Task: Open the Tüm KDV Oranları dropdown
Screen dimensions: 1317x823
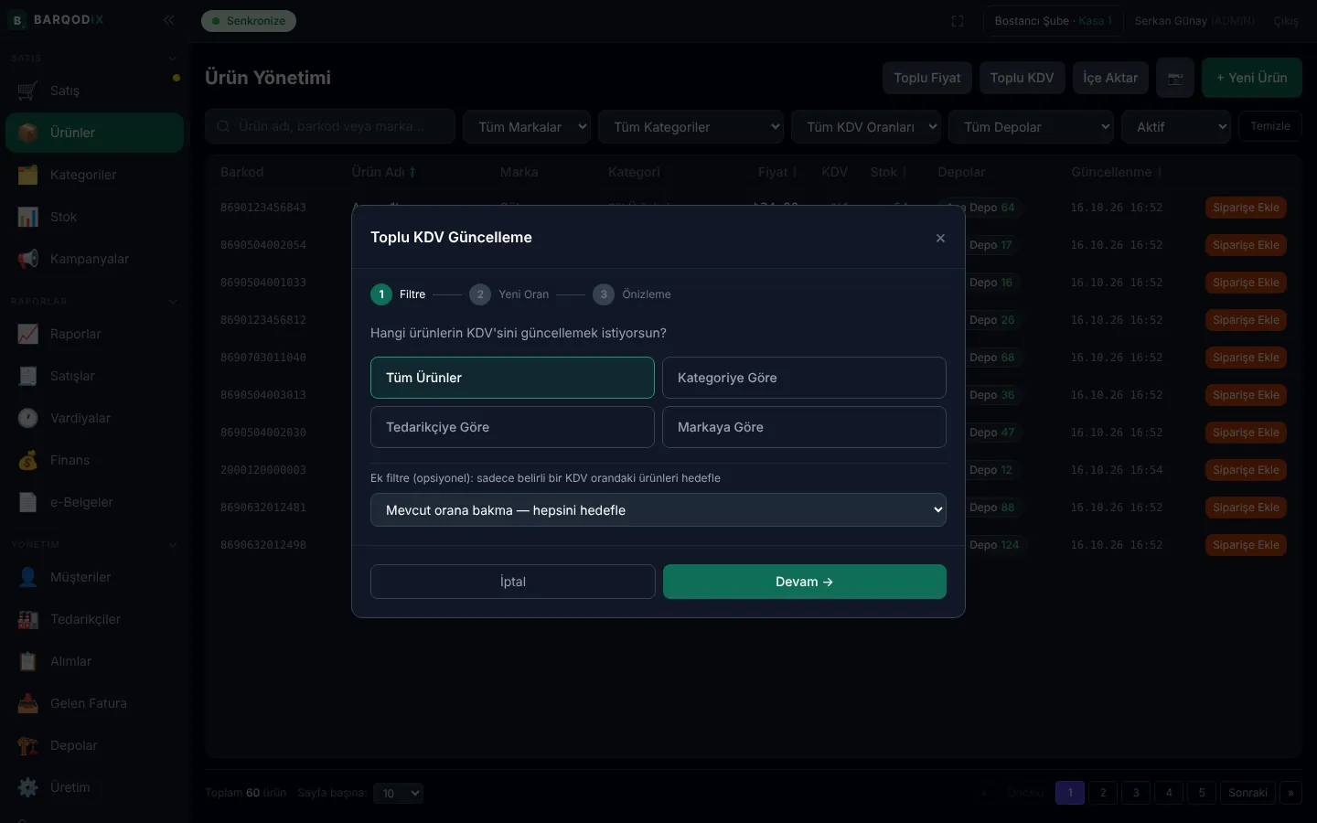Action: [x=867, y=127]
